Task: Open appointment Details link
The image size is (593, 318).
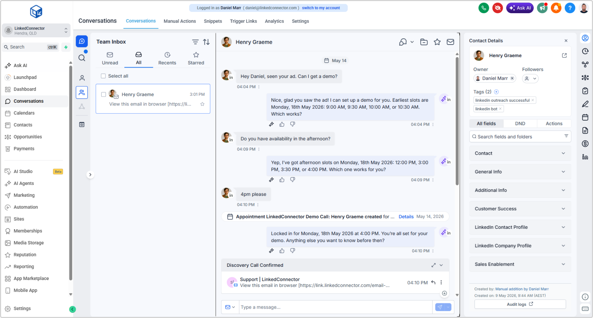Action: [x=406, y=217]
